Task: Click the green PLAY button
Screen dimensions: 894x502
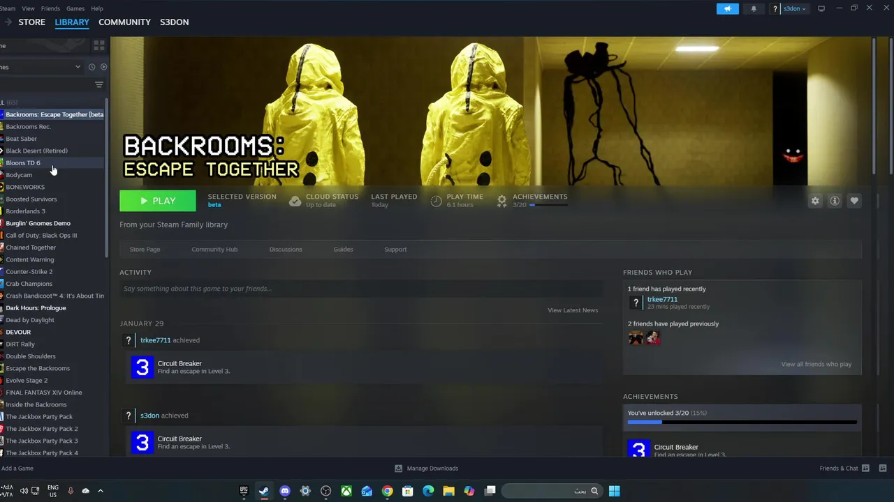Action: pos(158,201)
